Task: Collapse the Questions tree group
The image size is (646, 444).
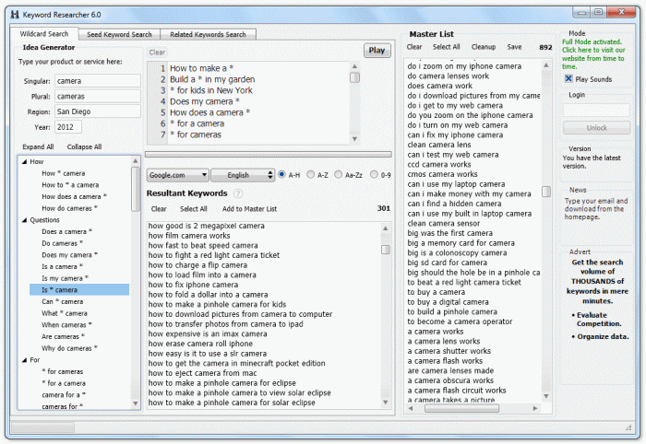Action: [x=24, y=220]
